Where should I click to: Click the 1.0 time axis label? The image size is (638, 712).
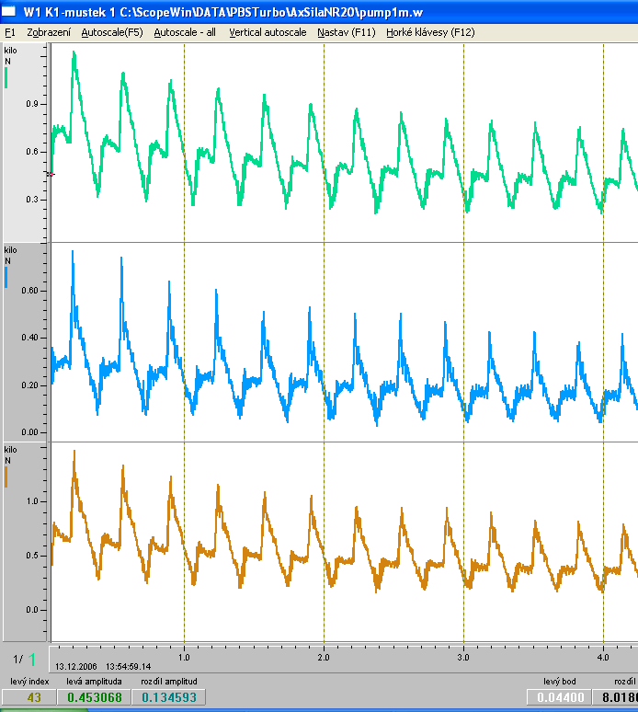[x=184, y=657]
